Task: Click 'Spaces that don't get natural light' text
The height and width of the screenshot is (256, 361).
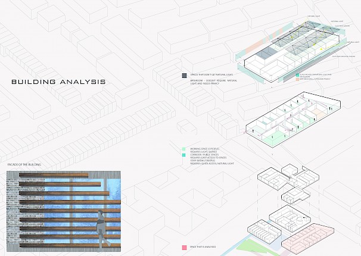Action: 211,74
